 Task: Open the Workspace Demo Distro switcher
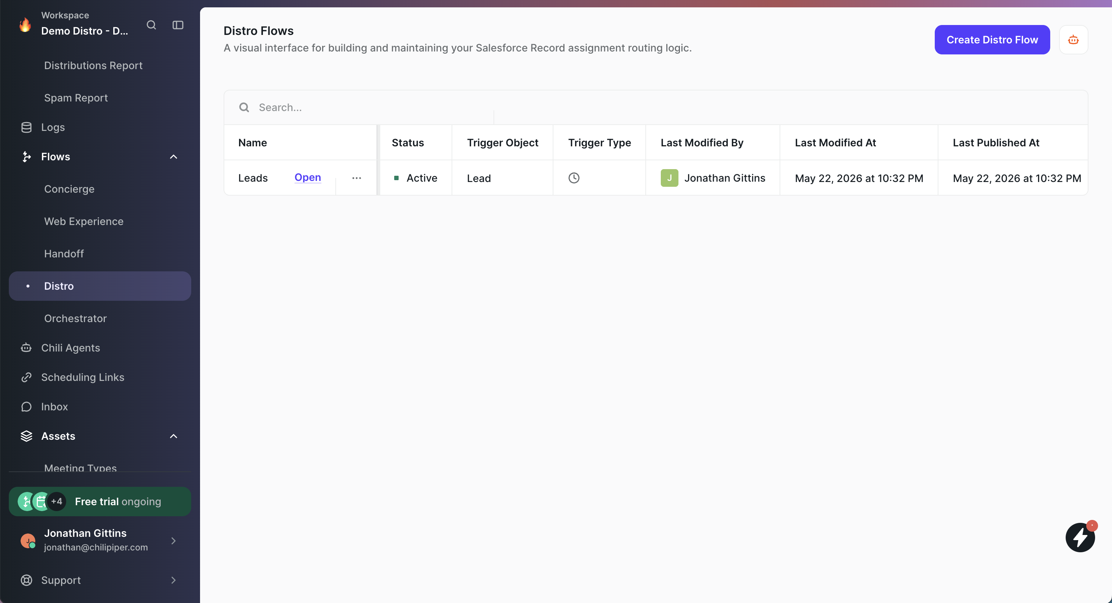coord(85,25)
